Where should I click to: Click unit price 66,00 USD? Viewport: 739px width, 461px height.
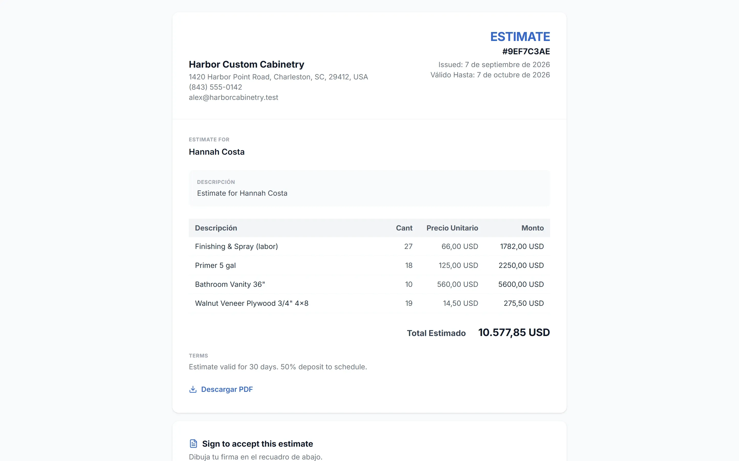point(460,246)
